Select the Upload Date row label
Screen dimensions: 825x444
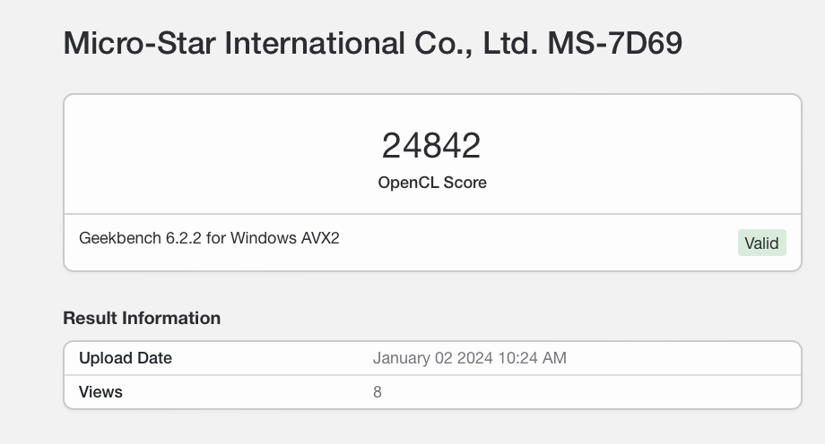pos(126,358)
